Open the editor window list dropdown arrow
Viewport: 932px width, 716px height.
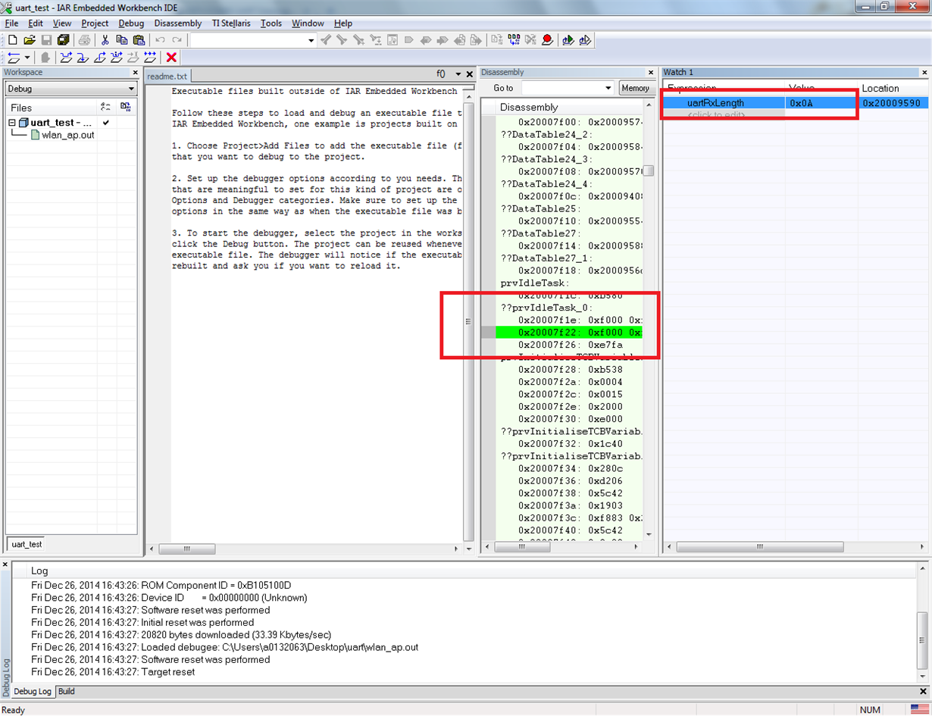[458, 74]
